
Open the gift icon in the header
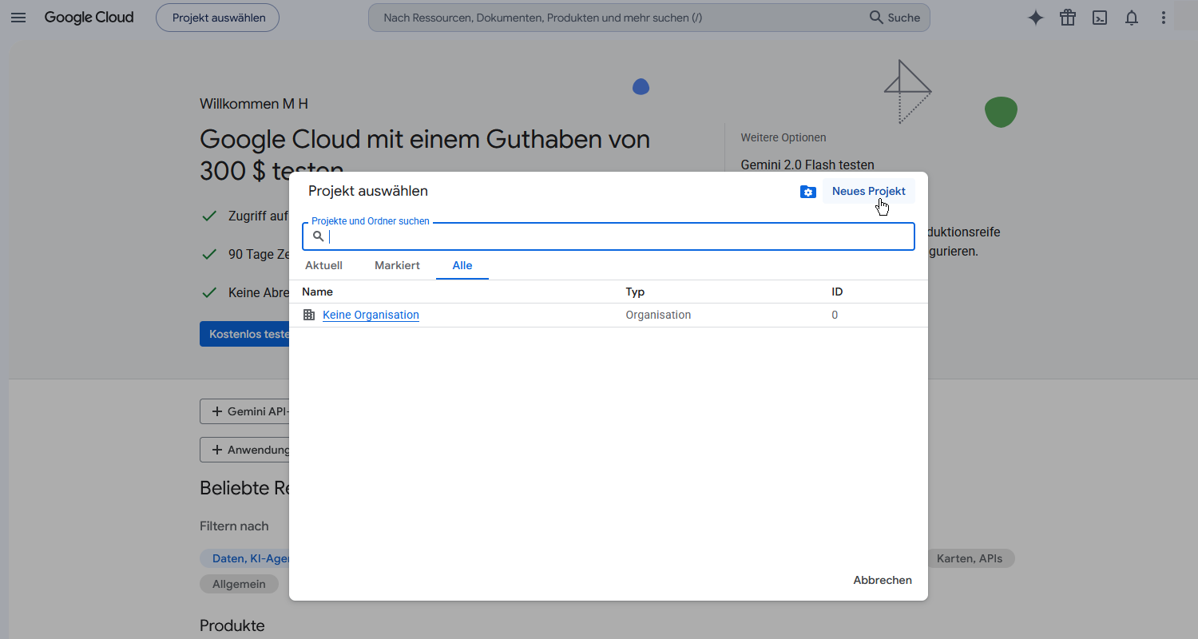click(x=1068, y=18)
